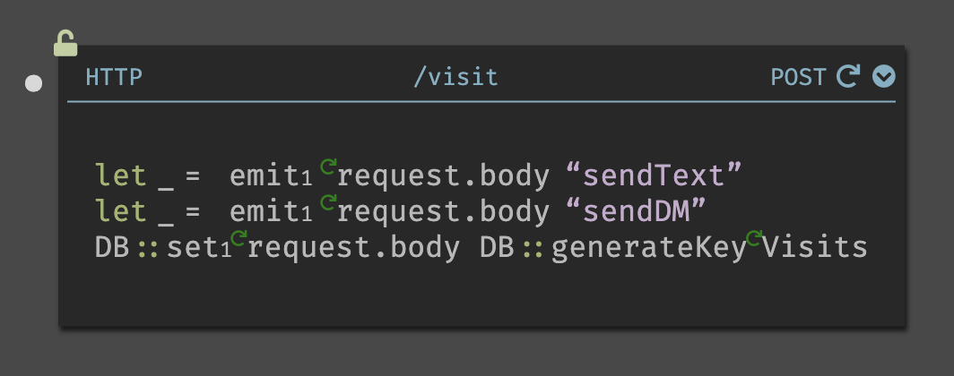Select the "sendDM" string literal
954x376 pixels.
click(636, 212)
